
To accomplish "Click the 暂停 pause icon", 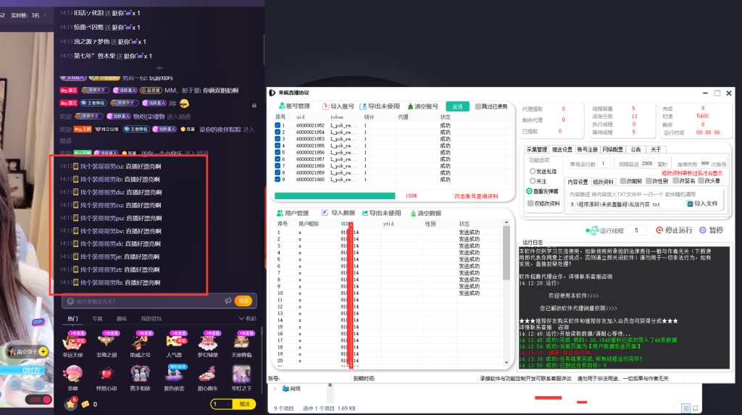I will tap(700, 230).
